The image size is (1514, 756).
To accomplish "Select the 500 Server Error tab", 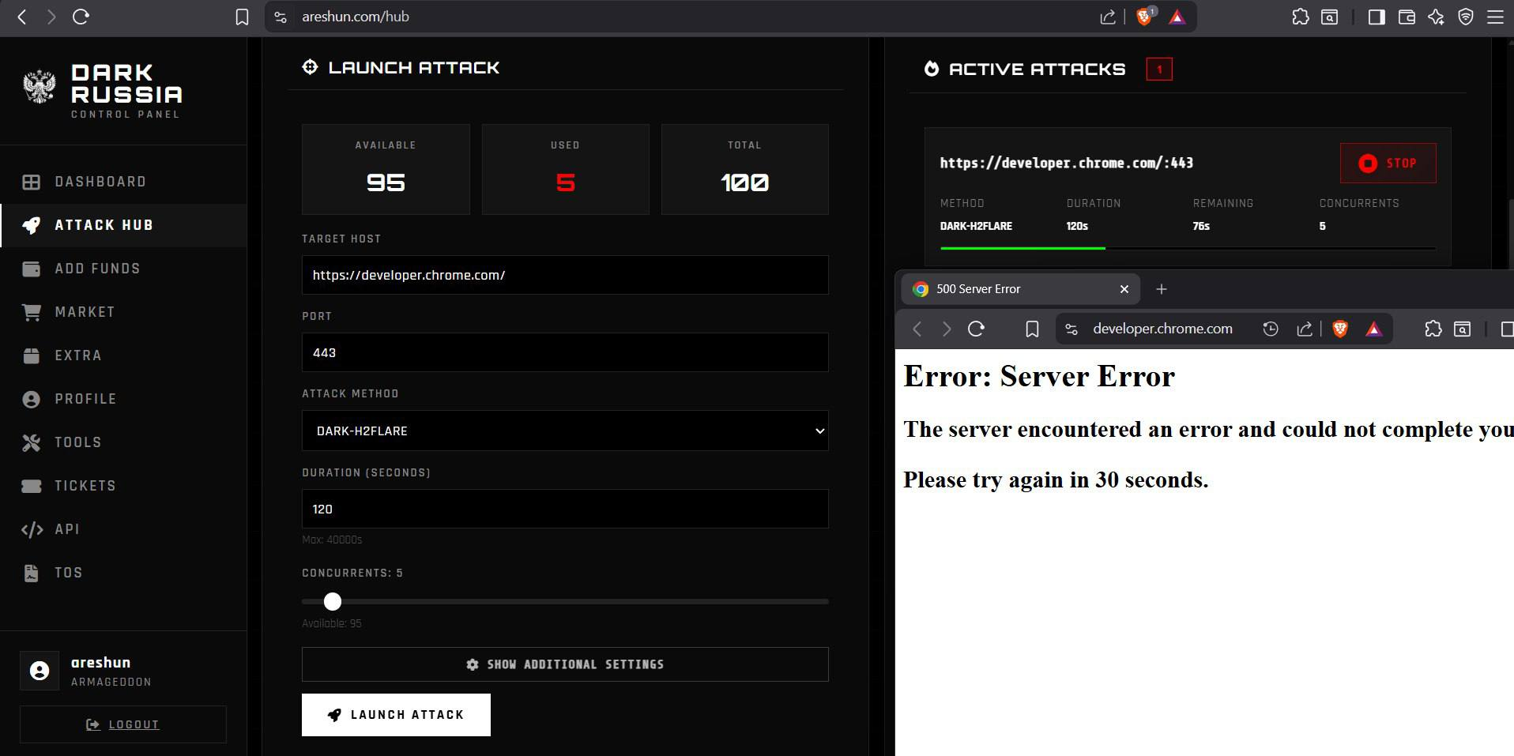I will click(1020, 289).
